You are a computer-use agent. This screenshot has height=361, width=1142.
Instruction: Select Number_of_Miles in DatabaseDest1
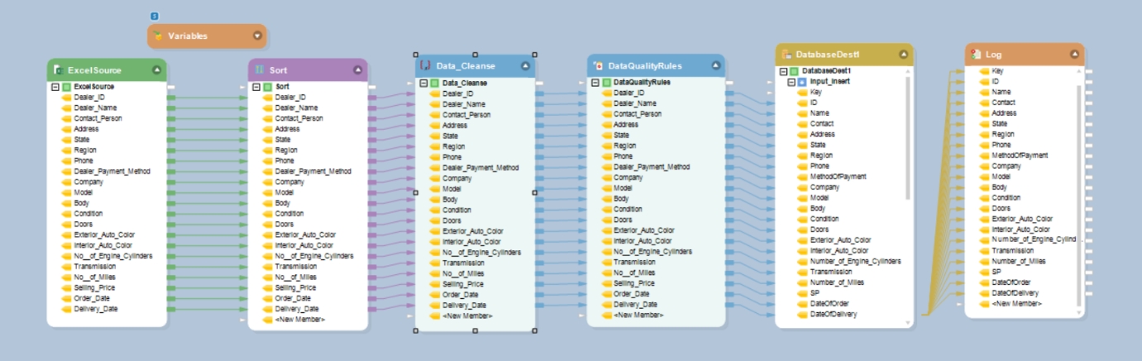[x=837, y=282]
